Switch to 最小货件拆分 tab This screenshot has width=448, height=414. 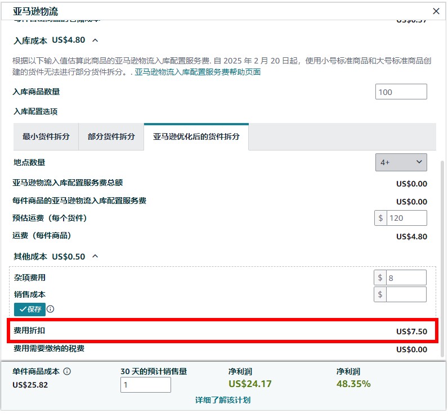(x=46, y=137)
